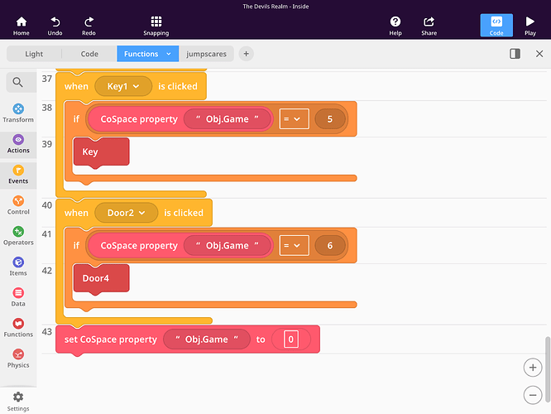Open the Help menu icon
The height and width of the screenshot is (414, 551).
[395, 22]
